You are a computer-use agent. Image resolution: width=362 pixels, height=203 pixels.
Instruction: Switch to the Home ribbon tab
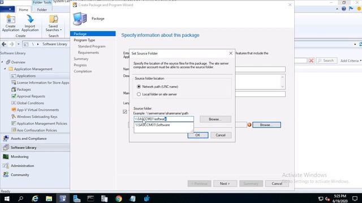tap(23, 10)
